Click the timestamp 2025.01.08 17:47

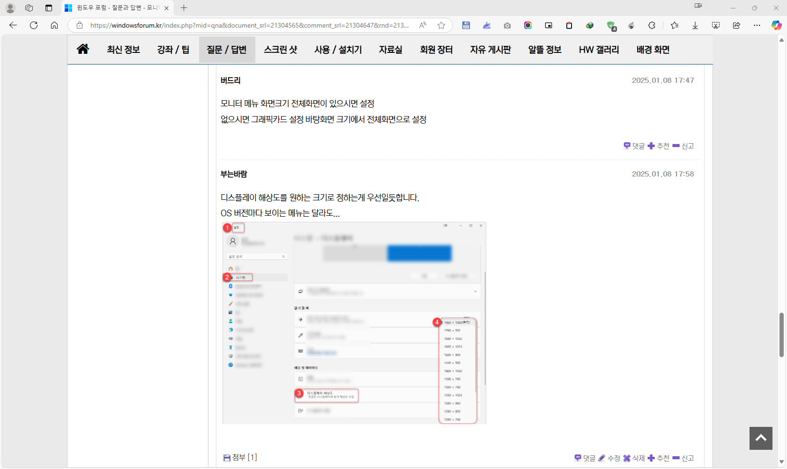[663, 81]
